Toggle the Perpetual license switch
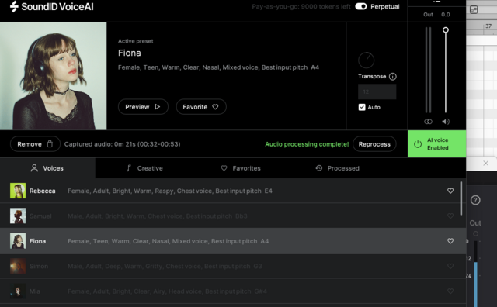The image size is (497, 307). pyautogui.click(x=360, y=6)
